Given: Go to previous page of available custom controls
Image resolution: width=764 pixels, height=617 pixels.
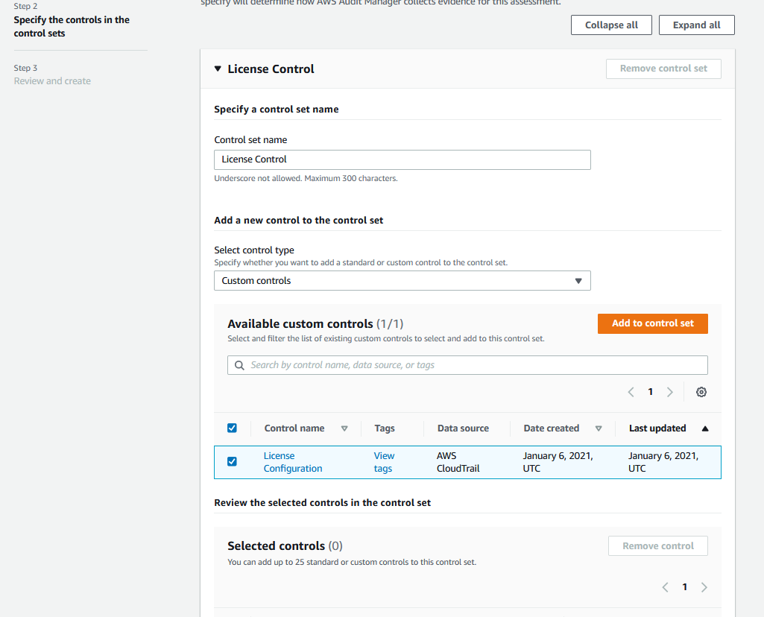Looking at the screenshot, I should [x=631, y=392].
